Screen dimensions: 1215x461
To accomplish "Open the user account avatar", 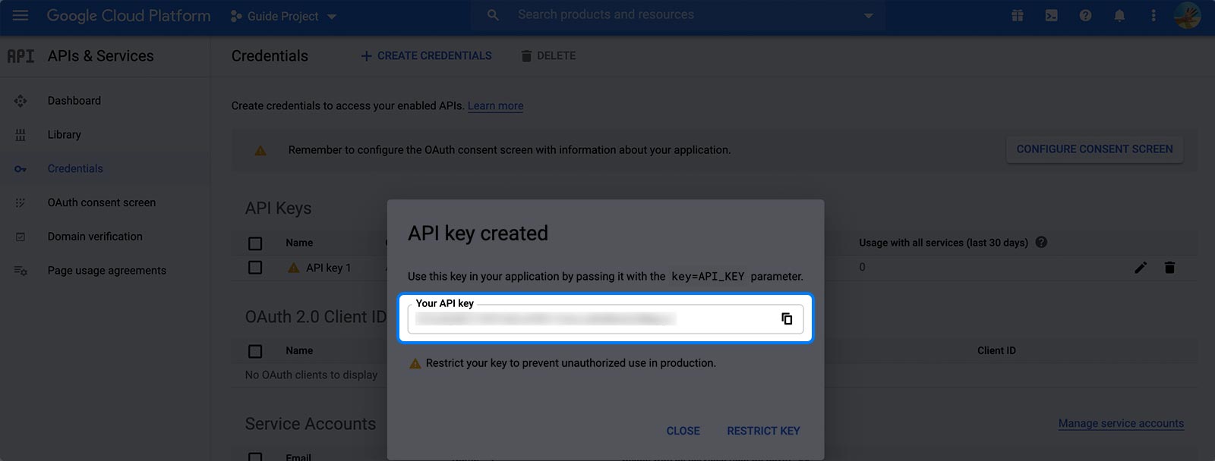I will coord(1186,15).
